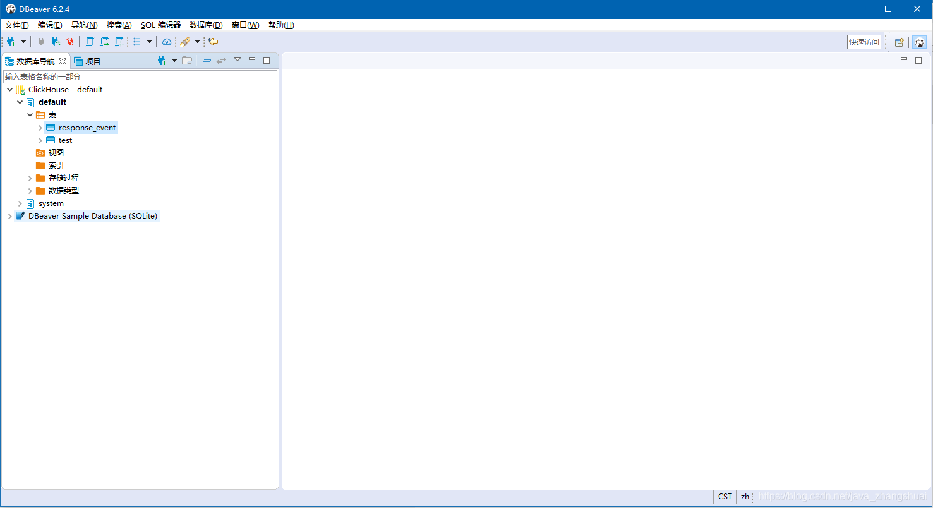Click the table name filter input field

pyautogui.click(x=140, y=76)
